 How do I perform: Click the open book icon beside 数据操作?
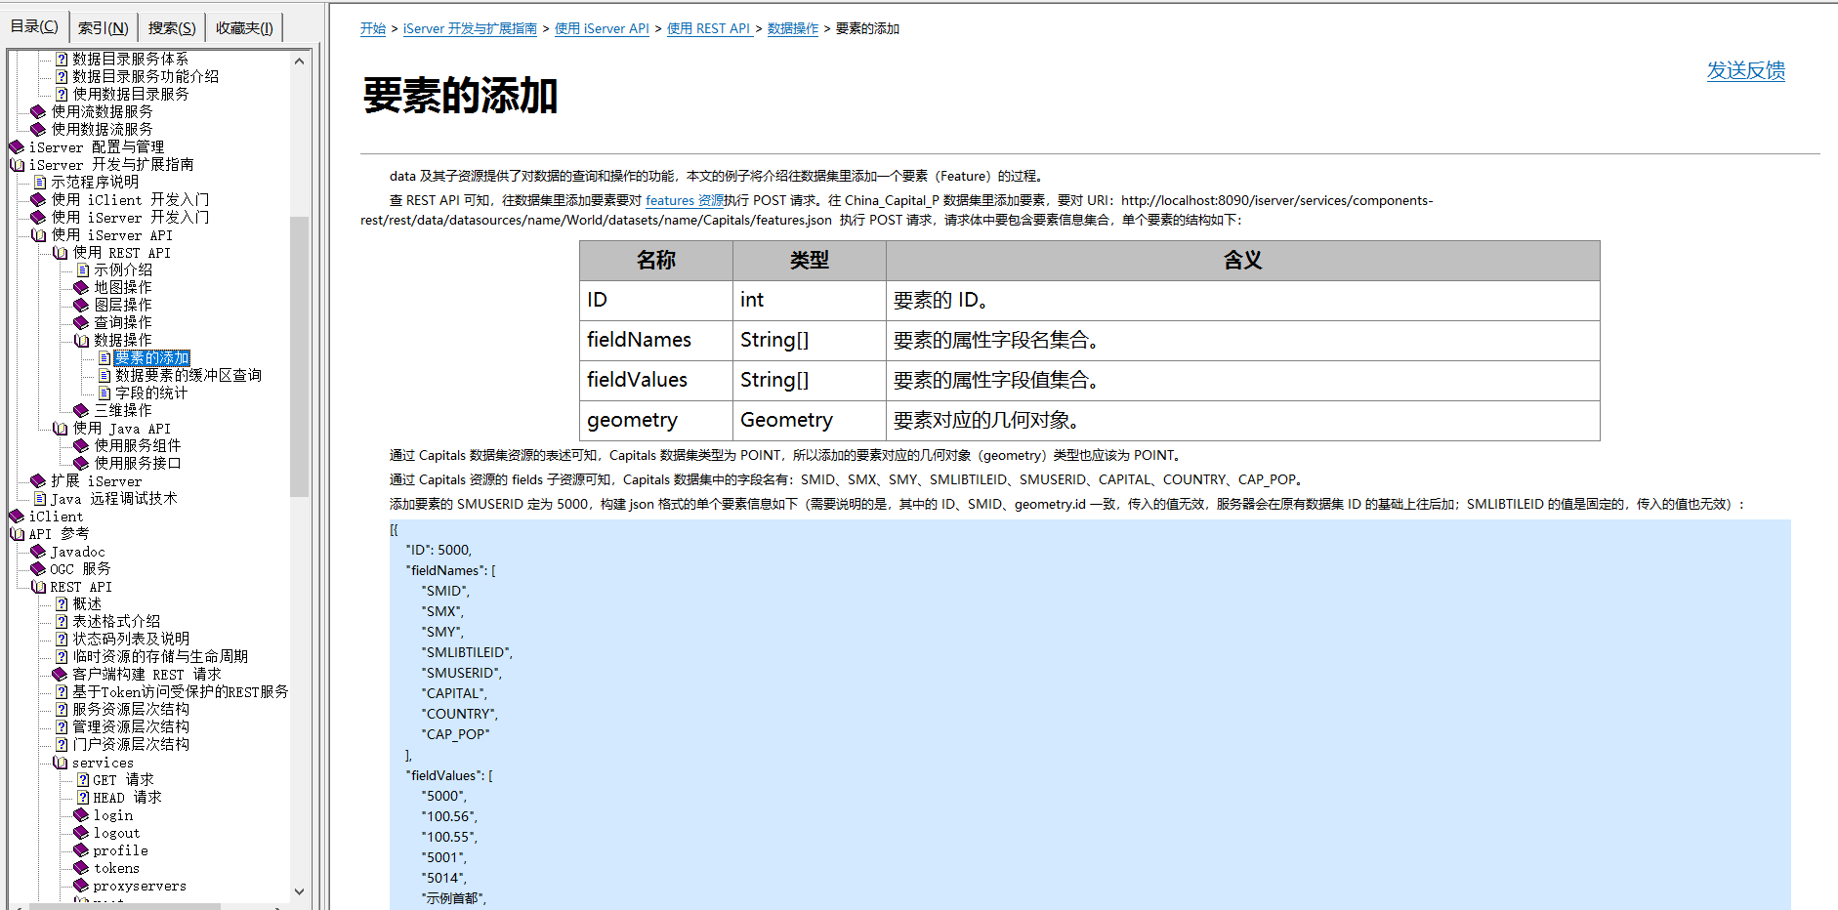[x=82, y=341]
